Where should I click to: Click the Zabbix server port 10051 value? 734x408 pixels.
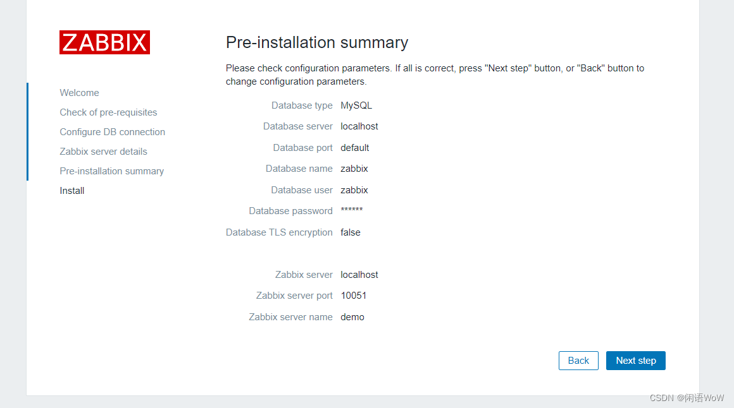pos(353,296)
